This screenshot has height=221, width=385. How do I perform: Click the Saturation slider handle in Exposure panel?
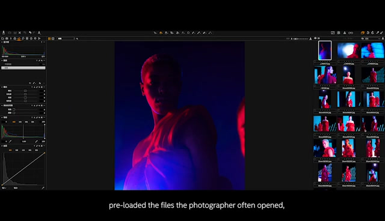pos(25,101)
